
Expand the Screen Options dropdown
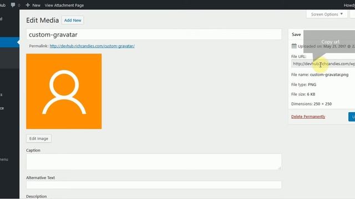click(327, 14)
